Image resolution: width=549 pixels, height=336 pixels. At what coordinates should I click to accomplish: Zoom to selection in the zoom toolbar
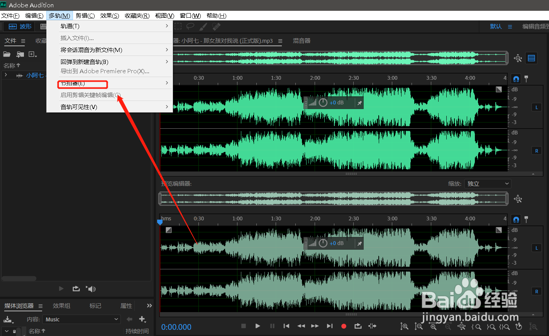click(504, 327)
